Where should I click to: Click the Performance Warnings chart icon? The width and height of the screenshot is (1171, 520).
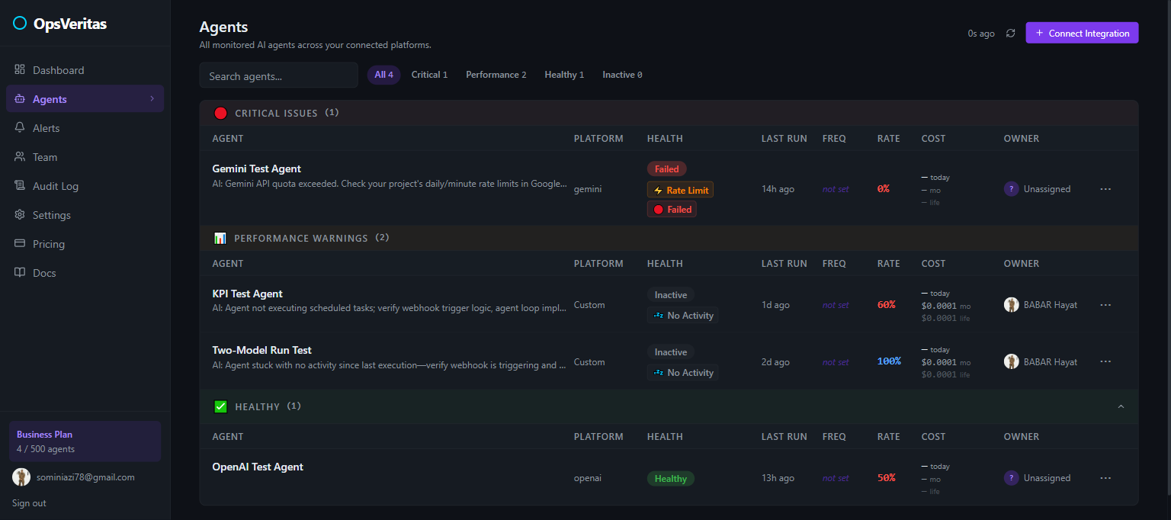(220, 239)
